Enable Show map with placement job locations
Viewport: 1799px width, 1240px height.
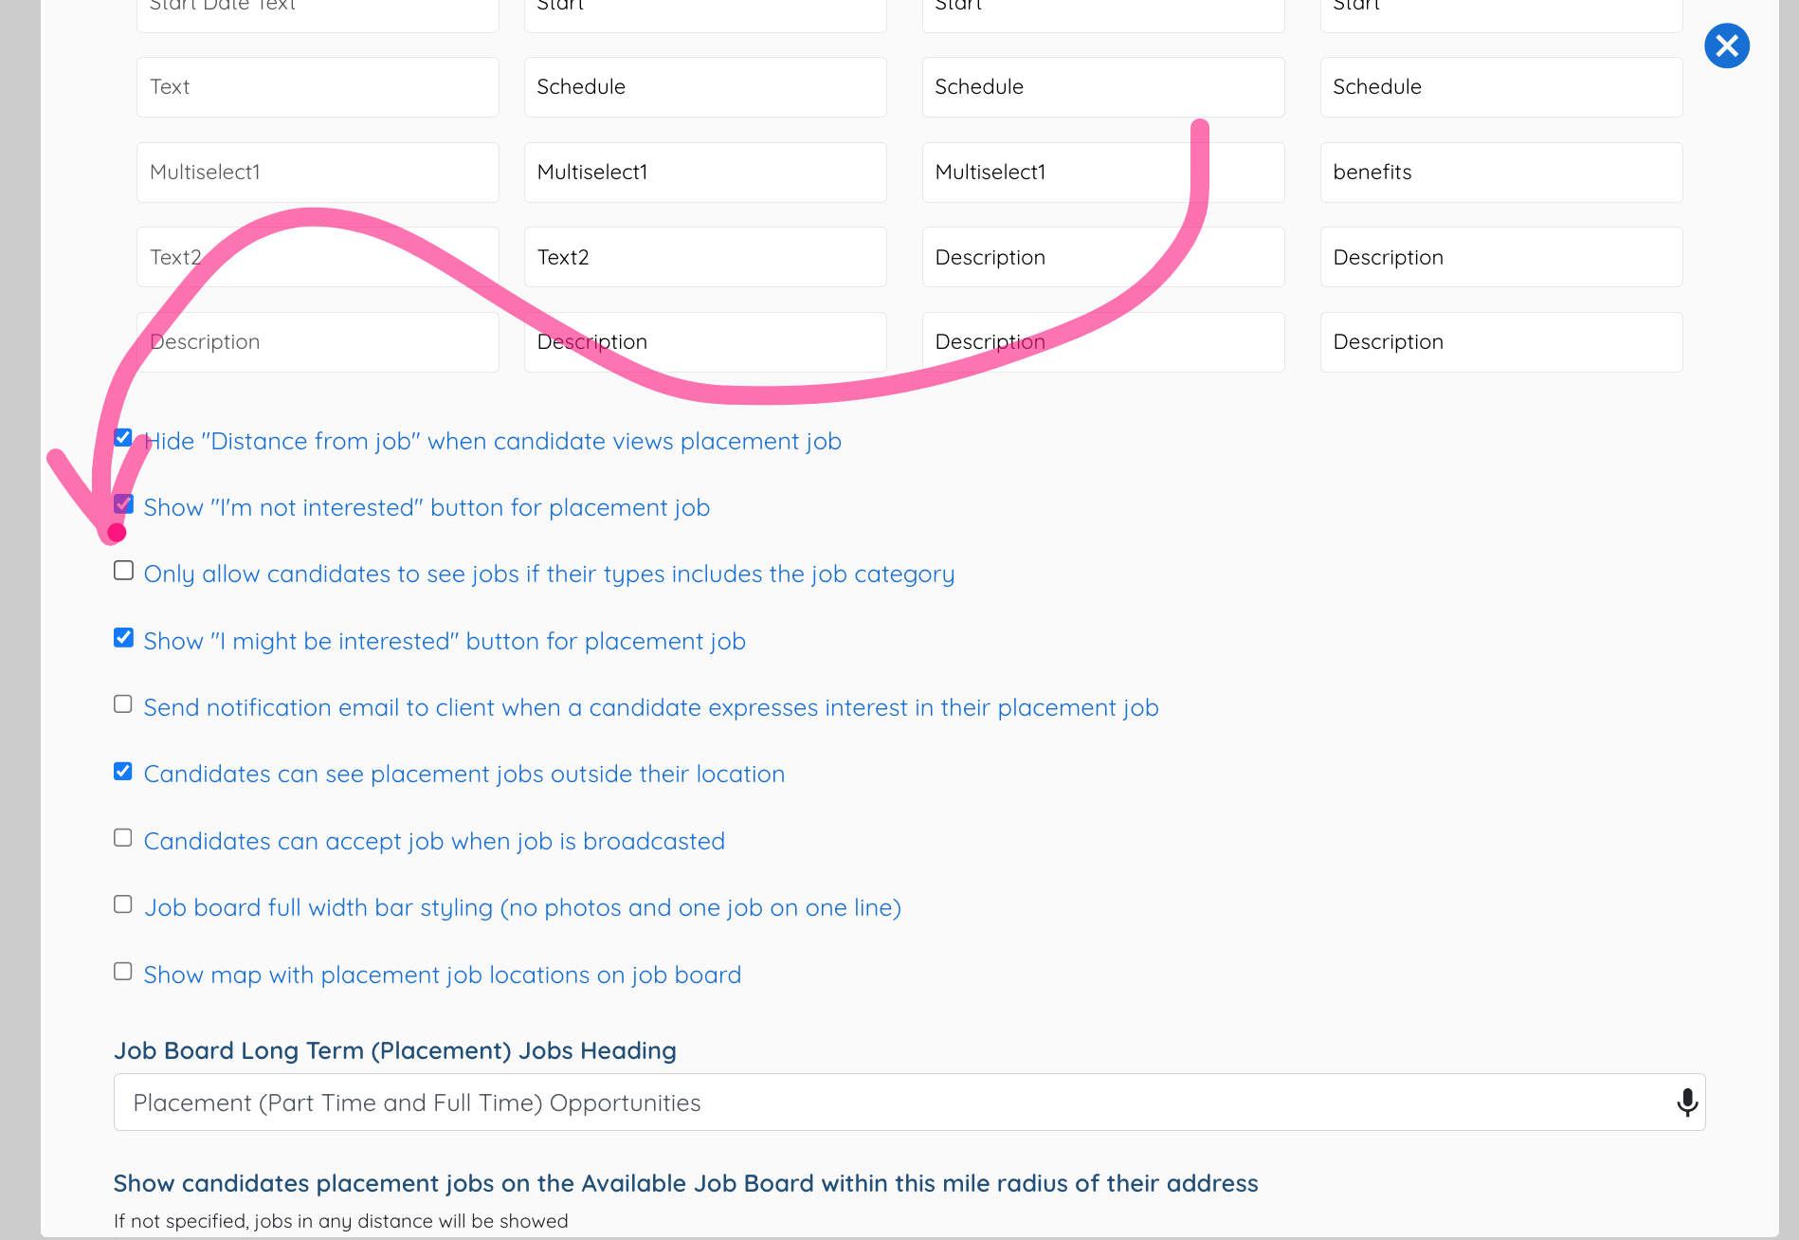pyautogui.click(x=123, y=972)
